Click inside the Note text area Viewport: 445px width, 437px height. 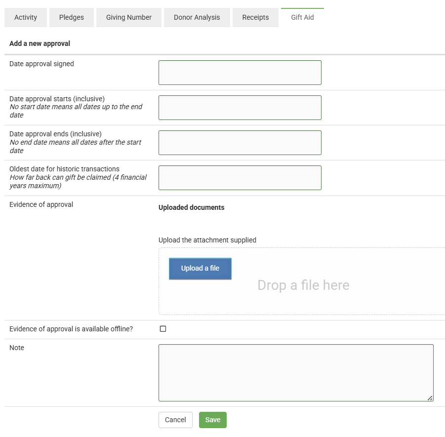tap(296, 373)
